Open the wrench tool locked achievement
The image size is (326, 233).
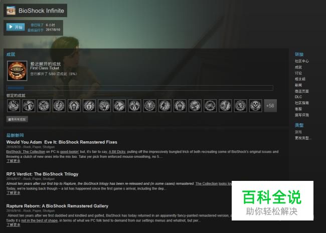(x=225, y=106)
